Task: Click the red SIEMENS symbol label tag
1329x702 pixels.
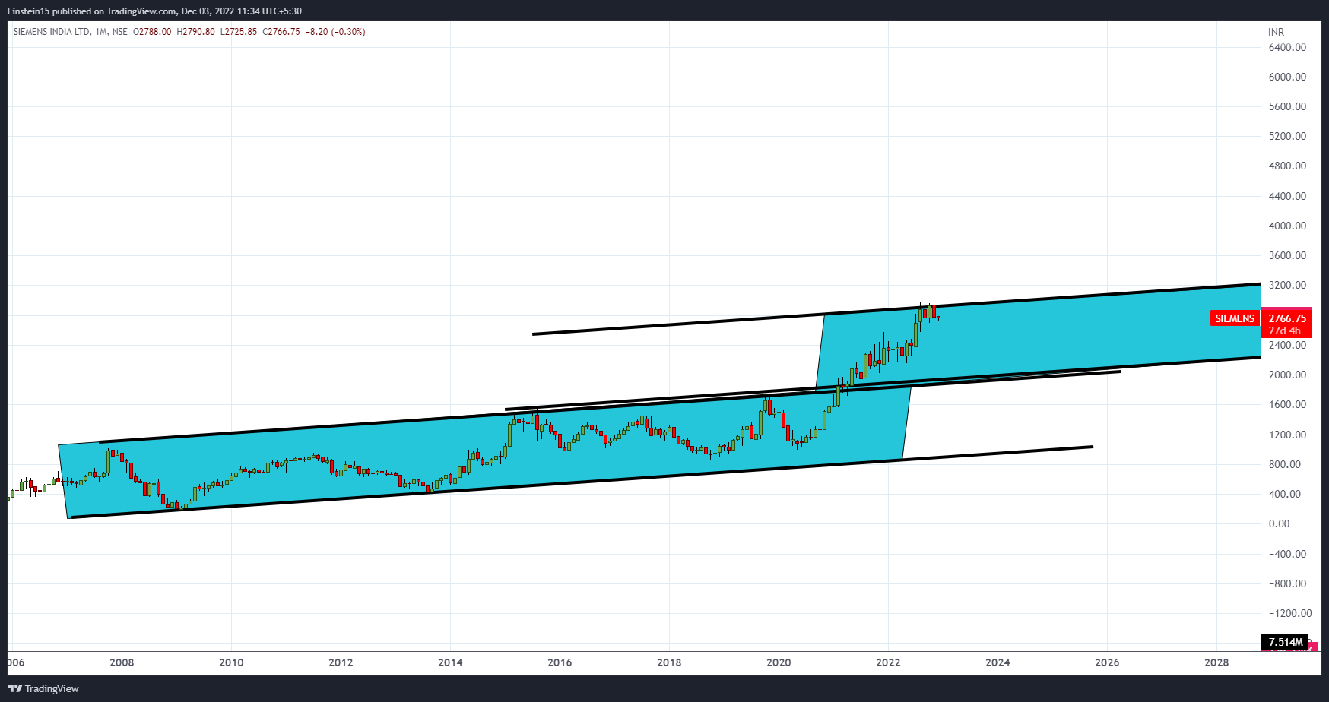Action: [x=1234, y=318]
